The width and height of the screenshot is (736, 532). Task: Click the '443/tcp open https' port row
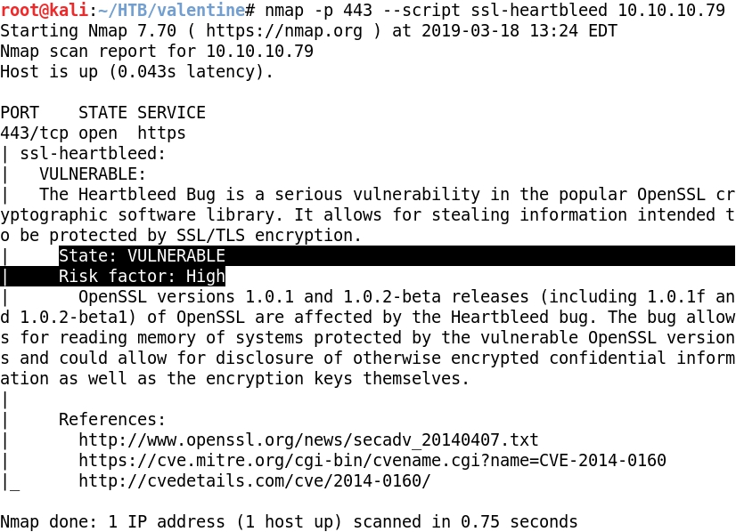tap(93, 133)
